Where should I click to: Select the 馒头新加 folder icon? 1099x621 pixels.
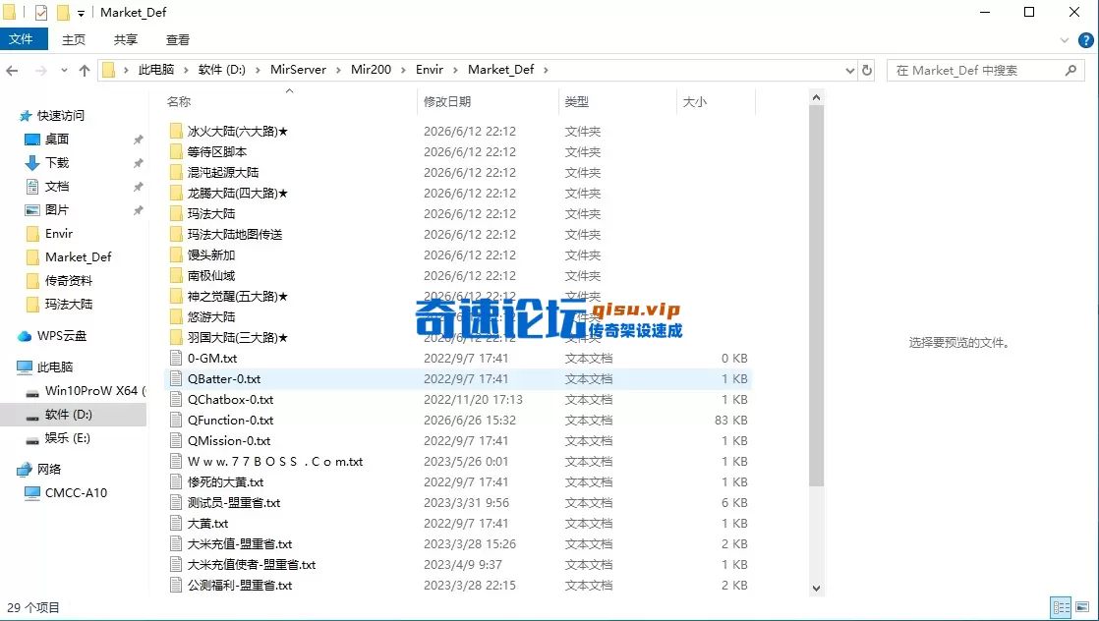click(176, 255)
